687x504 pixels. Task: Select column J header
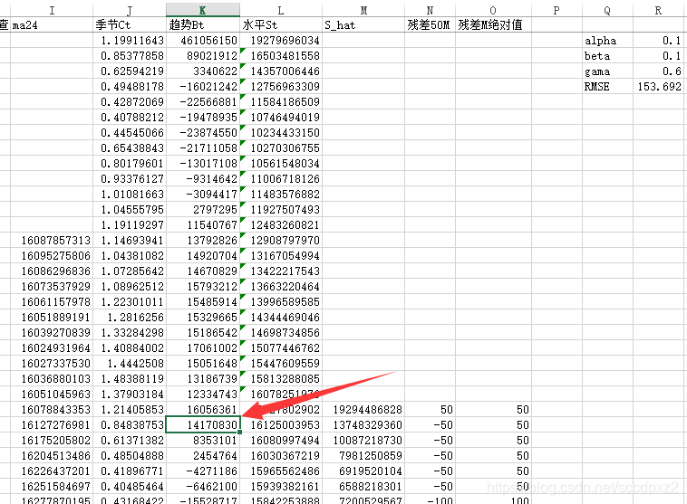pos(130,10)
